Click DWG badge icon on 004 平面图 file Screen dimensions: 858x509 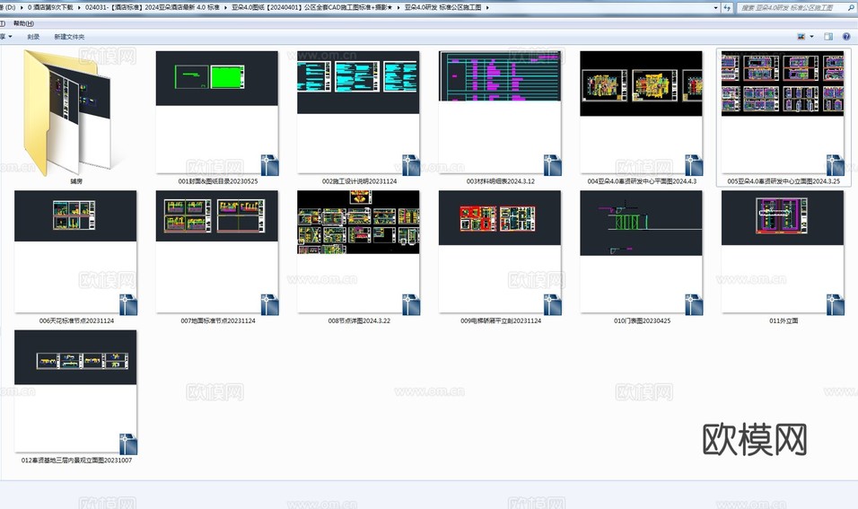pyautogui.click(x=694, y=165)
